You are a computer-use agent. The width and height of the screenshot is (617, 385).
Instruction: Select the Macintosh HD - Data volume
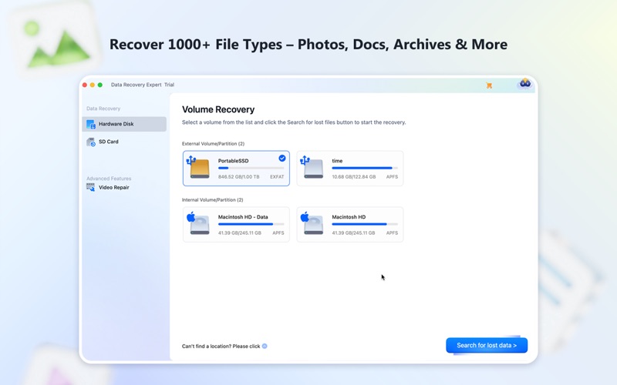point(236,224)
